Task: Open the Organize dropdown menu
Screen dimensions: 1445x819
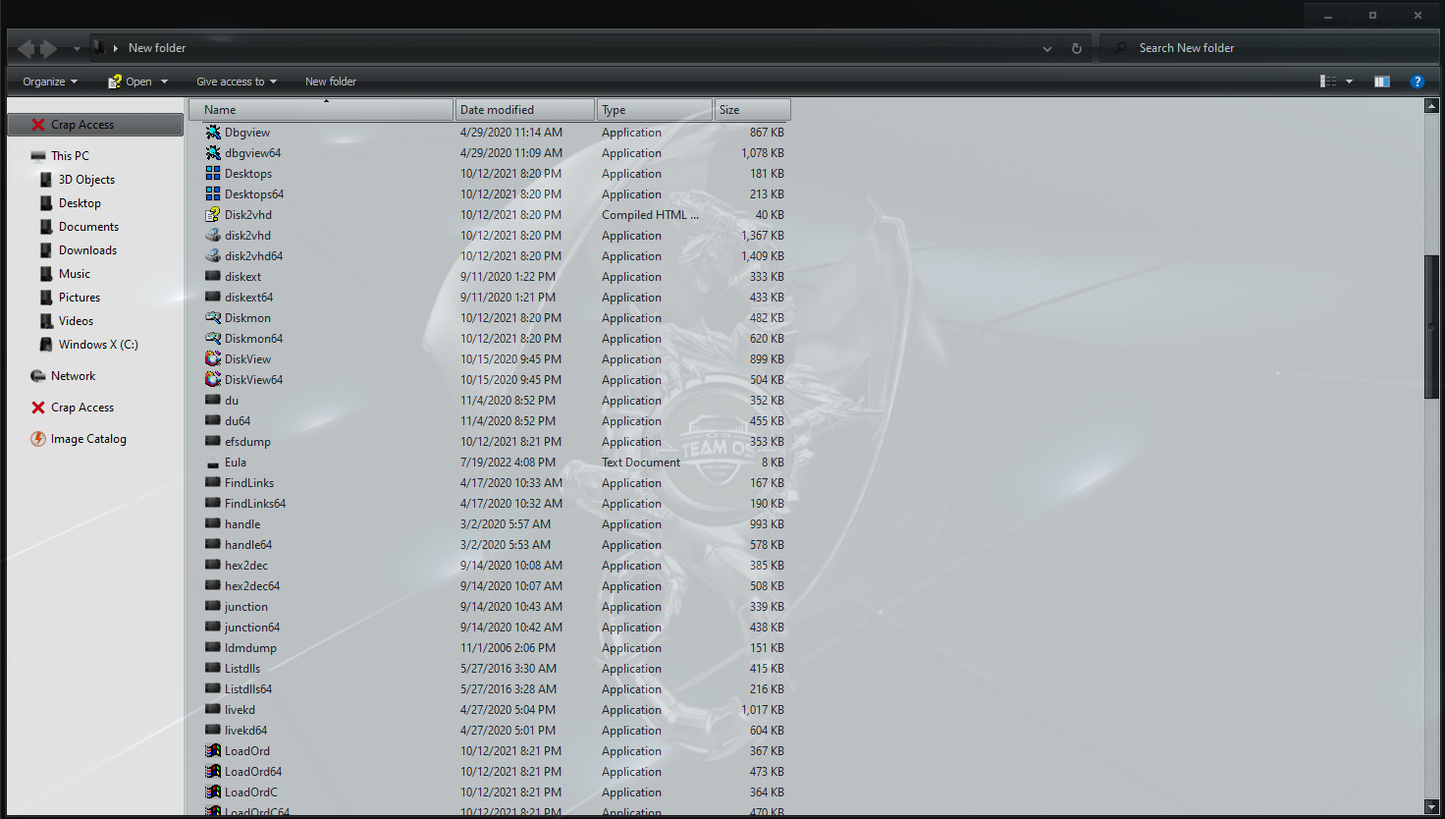Action: 50,82
